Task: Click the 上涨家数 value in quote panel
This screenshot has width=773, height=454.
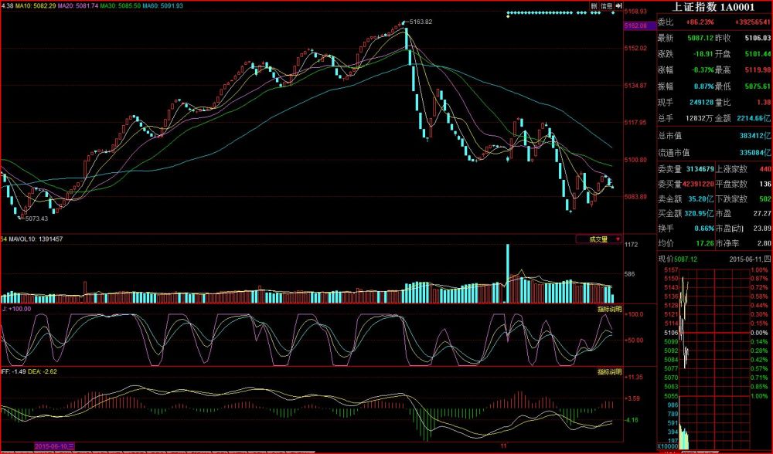Action: click(x=765, y=169)
